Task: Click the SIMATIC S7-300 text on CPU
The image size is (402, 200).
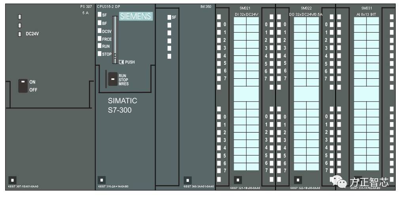Action: coord(123,106)
